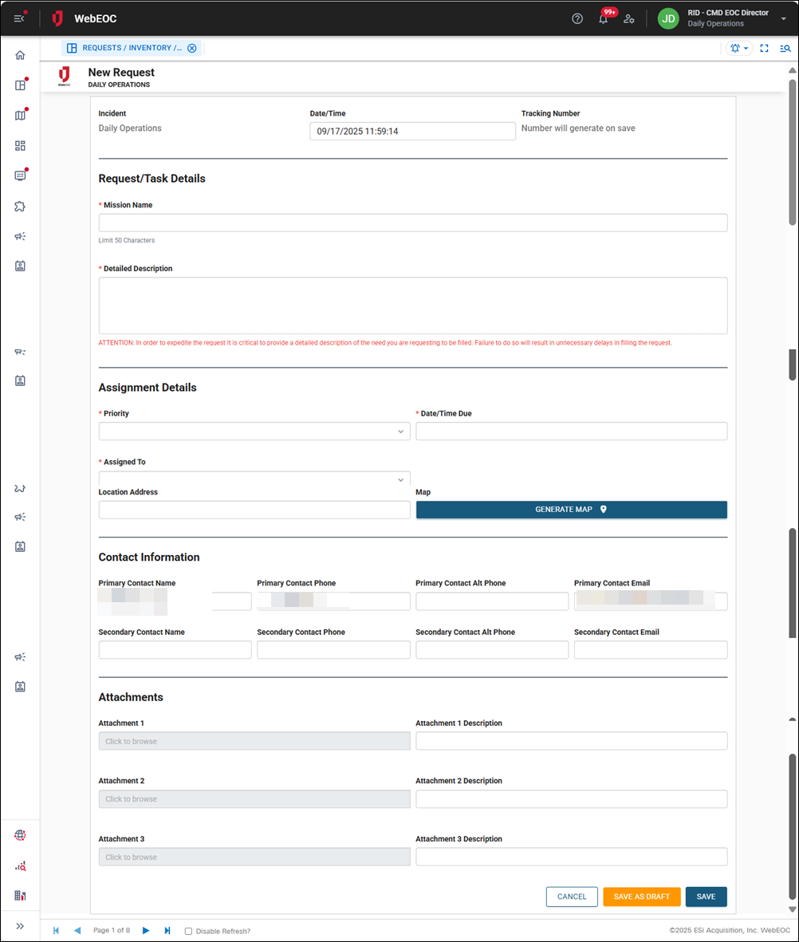Click the Home icon in sidebar

click(20, 55)
